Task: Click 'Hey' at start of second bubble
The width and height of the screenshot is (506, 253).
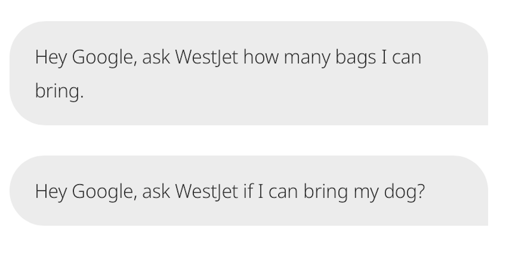Action: tap(51, 192)
